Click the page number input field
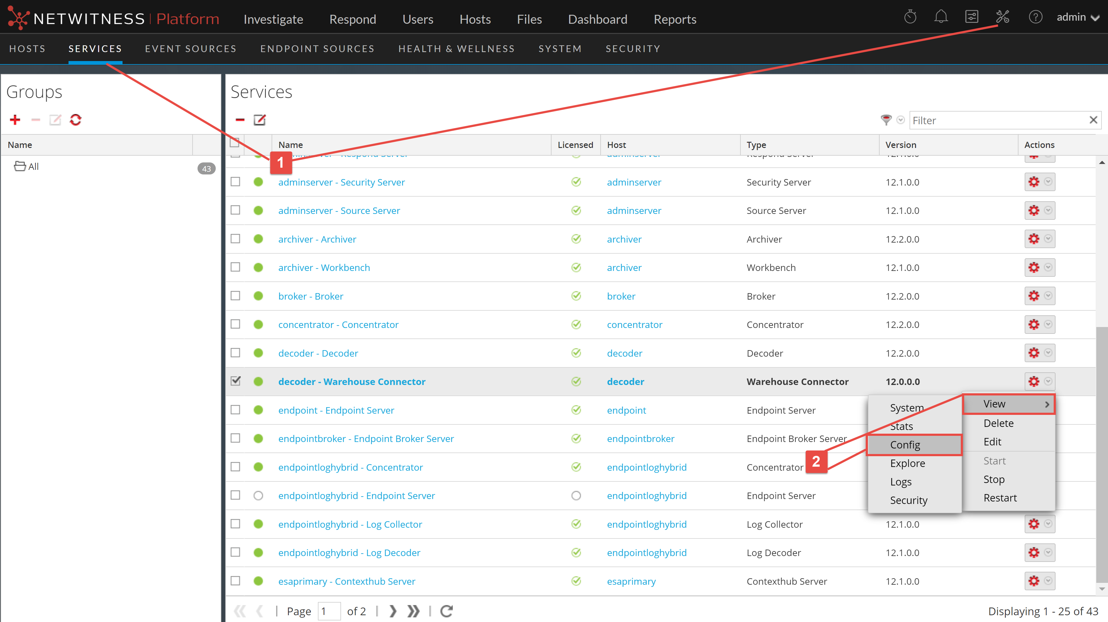 [329, 611]
